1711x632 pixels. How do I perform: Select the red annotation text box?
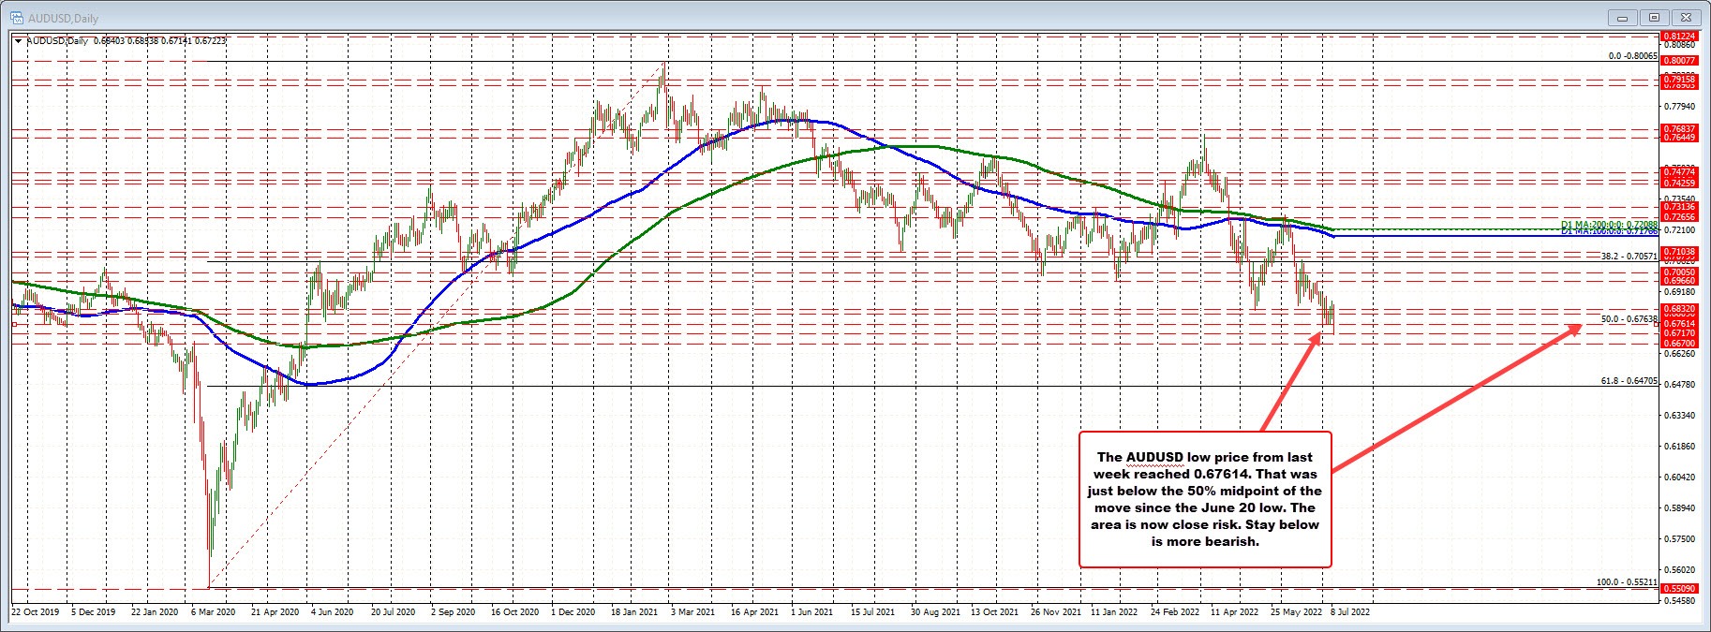(x=1204, y=499)
